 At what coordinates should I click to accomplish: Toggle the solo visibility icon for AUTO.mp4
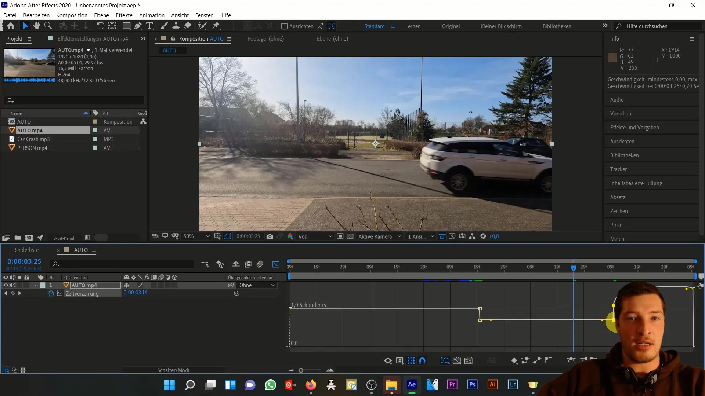(19, 285)
